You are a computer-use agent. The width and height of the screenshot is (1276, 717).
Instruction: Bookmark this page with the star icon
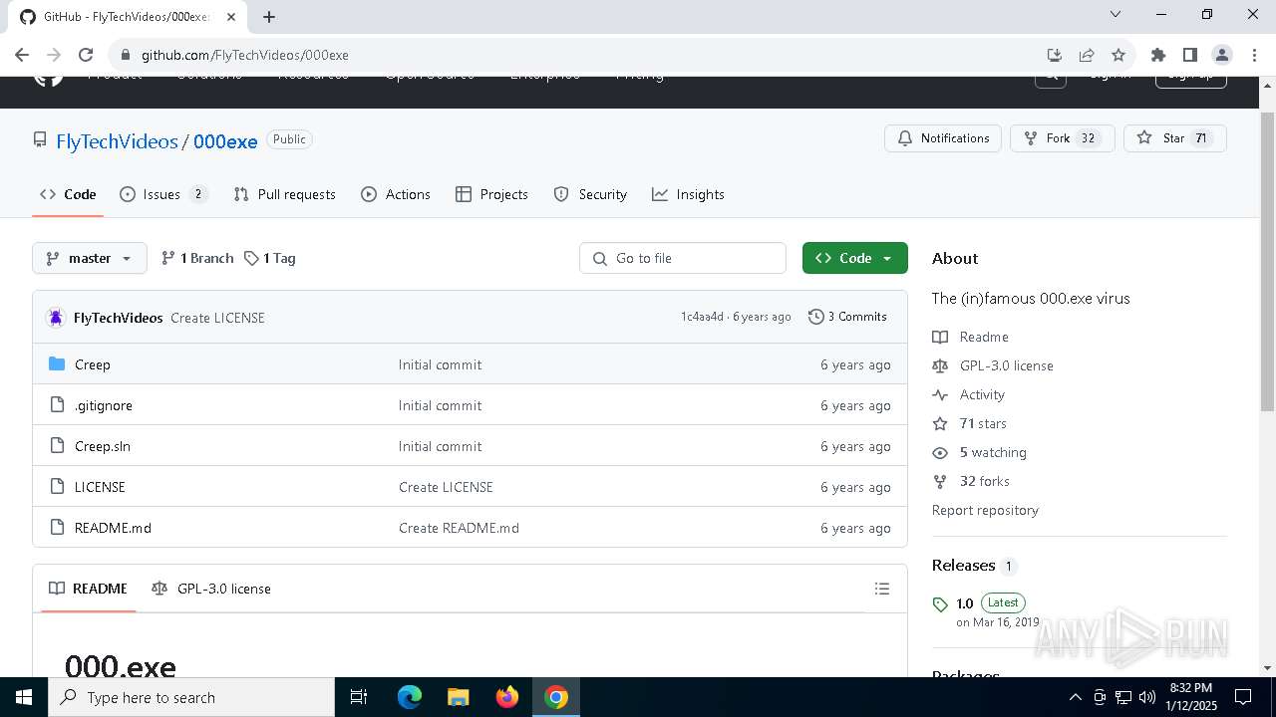(x=1118, y=55)
